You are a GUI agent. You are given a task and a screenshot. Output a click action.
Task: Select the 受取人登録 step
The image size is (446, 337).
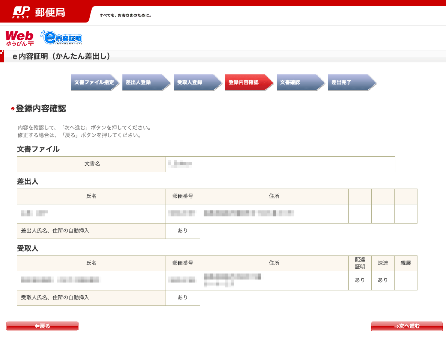point(198,83)
